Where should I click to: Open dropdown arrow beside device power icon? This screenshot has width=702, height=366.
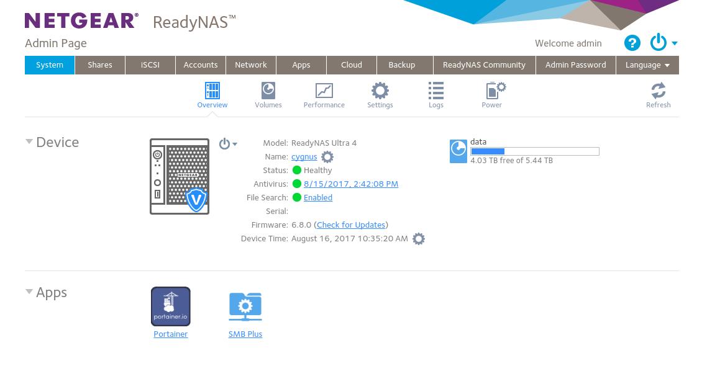tap(235, 145)
